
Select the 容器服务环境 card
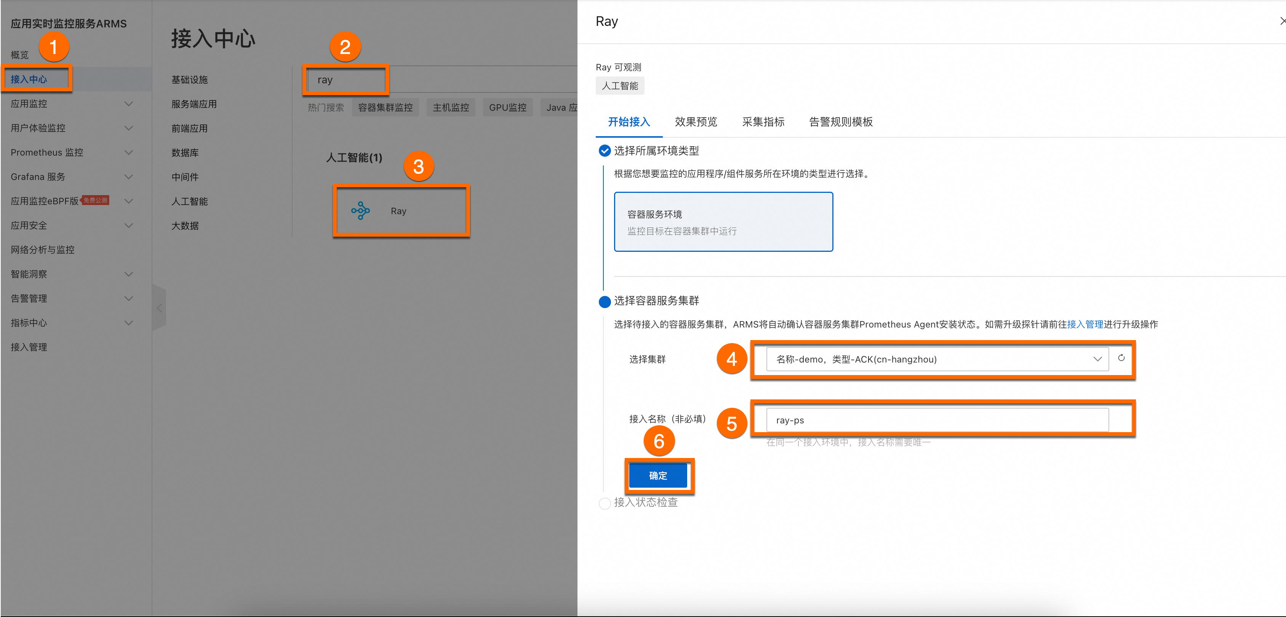pyautogui.click(x=723, y=222)
